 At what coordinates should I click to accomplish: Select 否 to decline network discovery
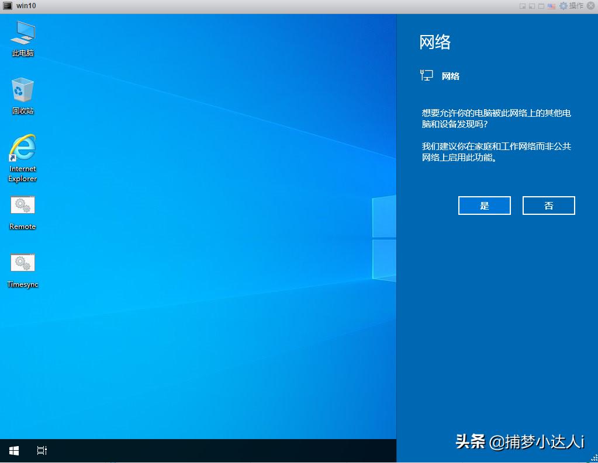(x=548, y=205)
